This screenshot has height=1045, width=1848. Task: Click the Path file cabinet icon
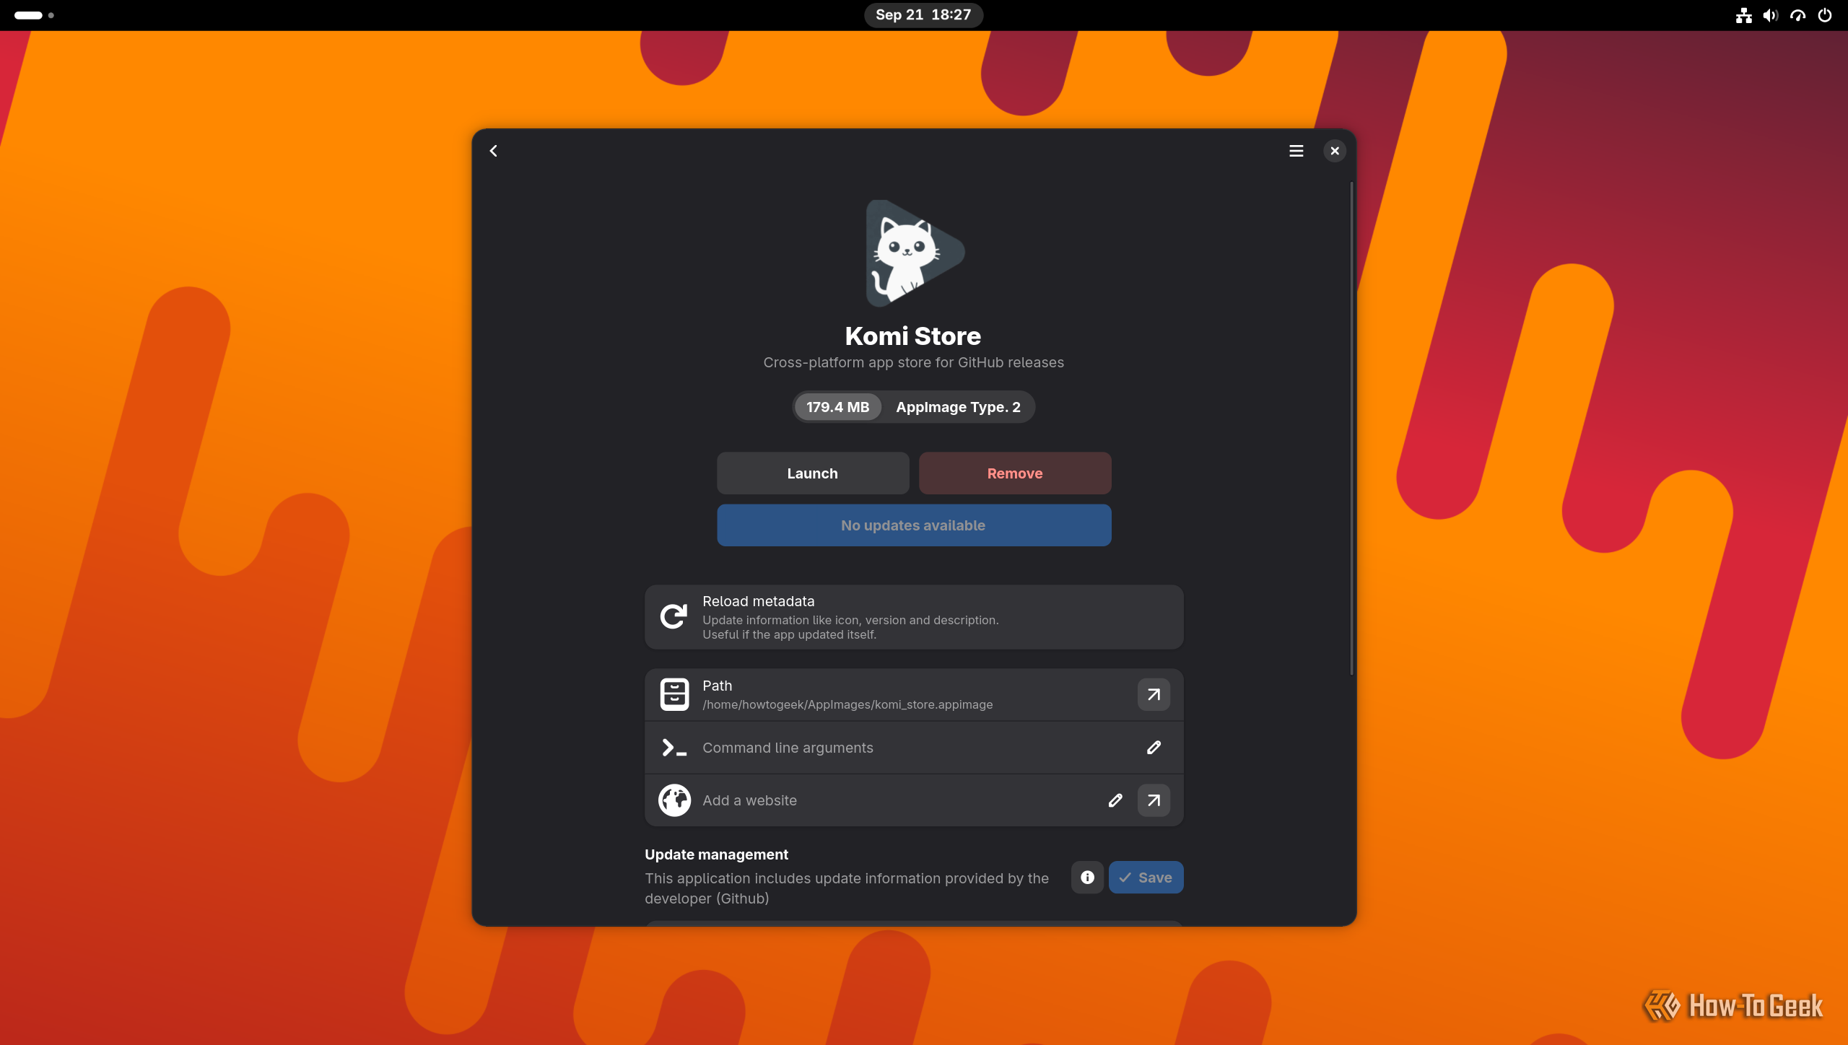(x=674, y=694)
